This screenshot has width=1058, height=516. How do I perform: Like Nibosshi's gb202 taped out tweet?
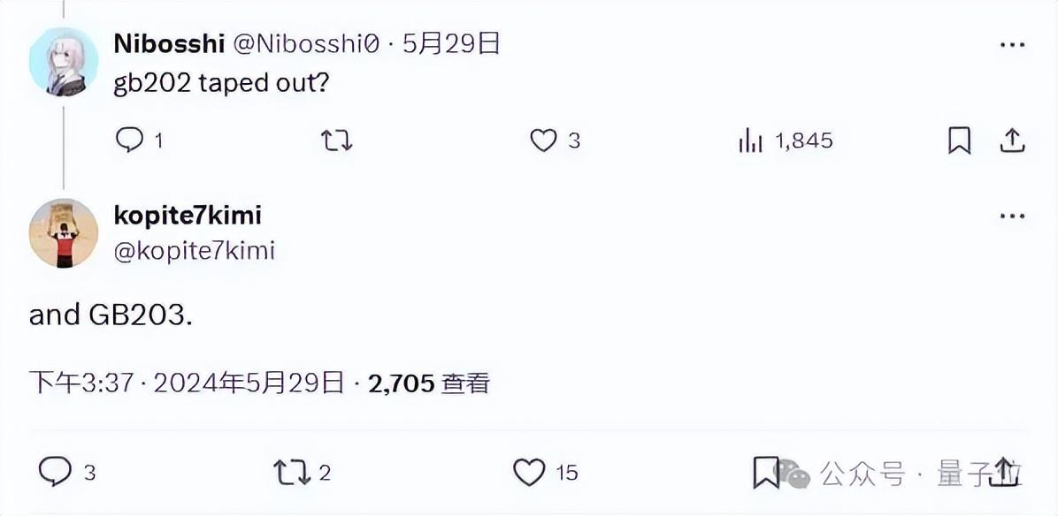point(543,140)
